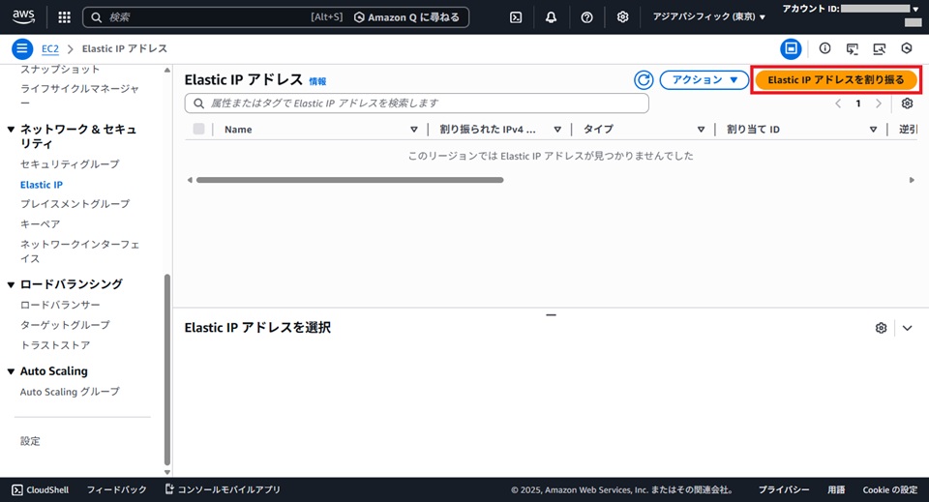Viewport: 929px width, 502px height.
Task: Click the table horizontal scrollbar thumb
Action: [349, 180]
